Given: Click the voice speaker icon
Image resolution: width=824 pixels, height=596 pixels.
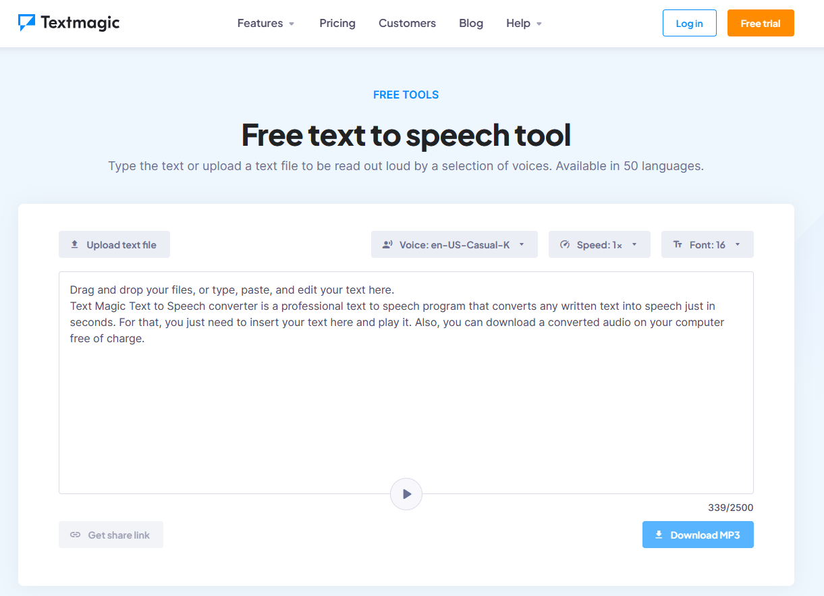Looking at the screenshot, I should (387, 244).
